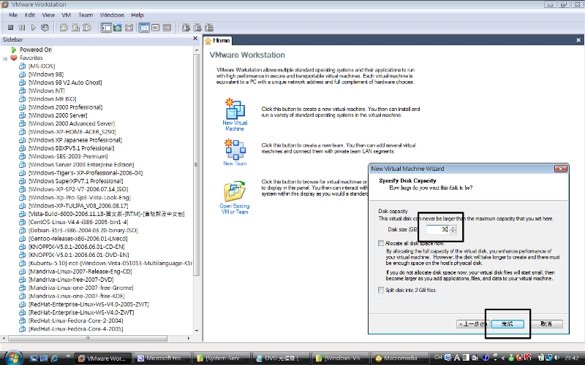Screen dimensions: 585x365
Task: Open the Edit menu
Action: click(30, 15)
